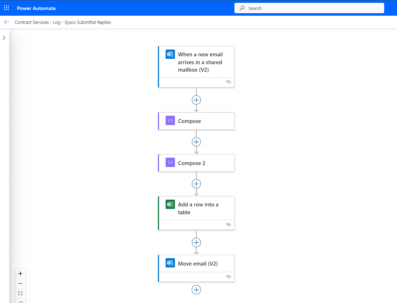Screen dimensions: 397x303
Task: Click connection link icon on Add a row card
Action: 228,225
